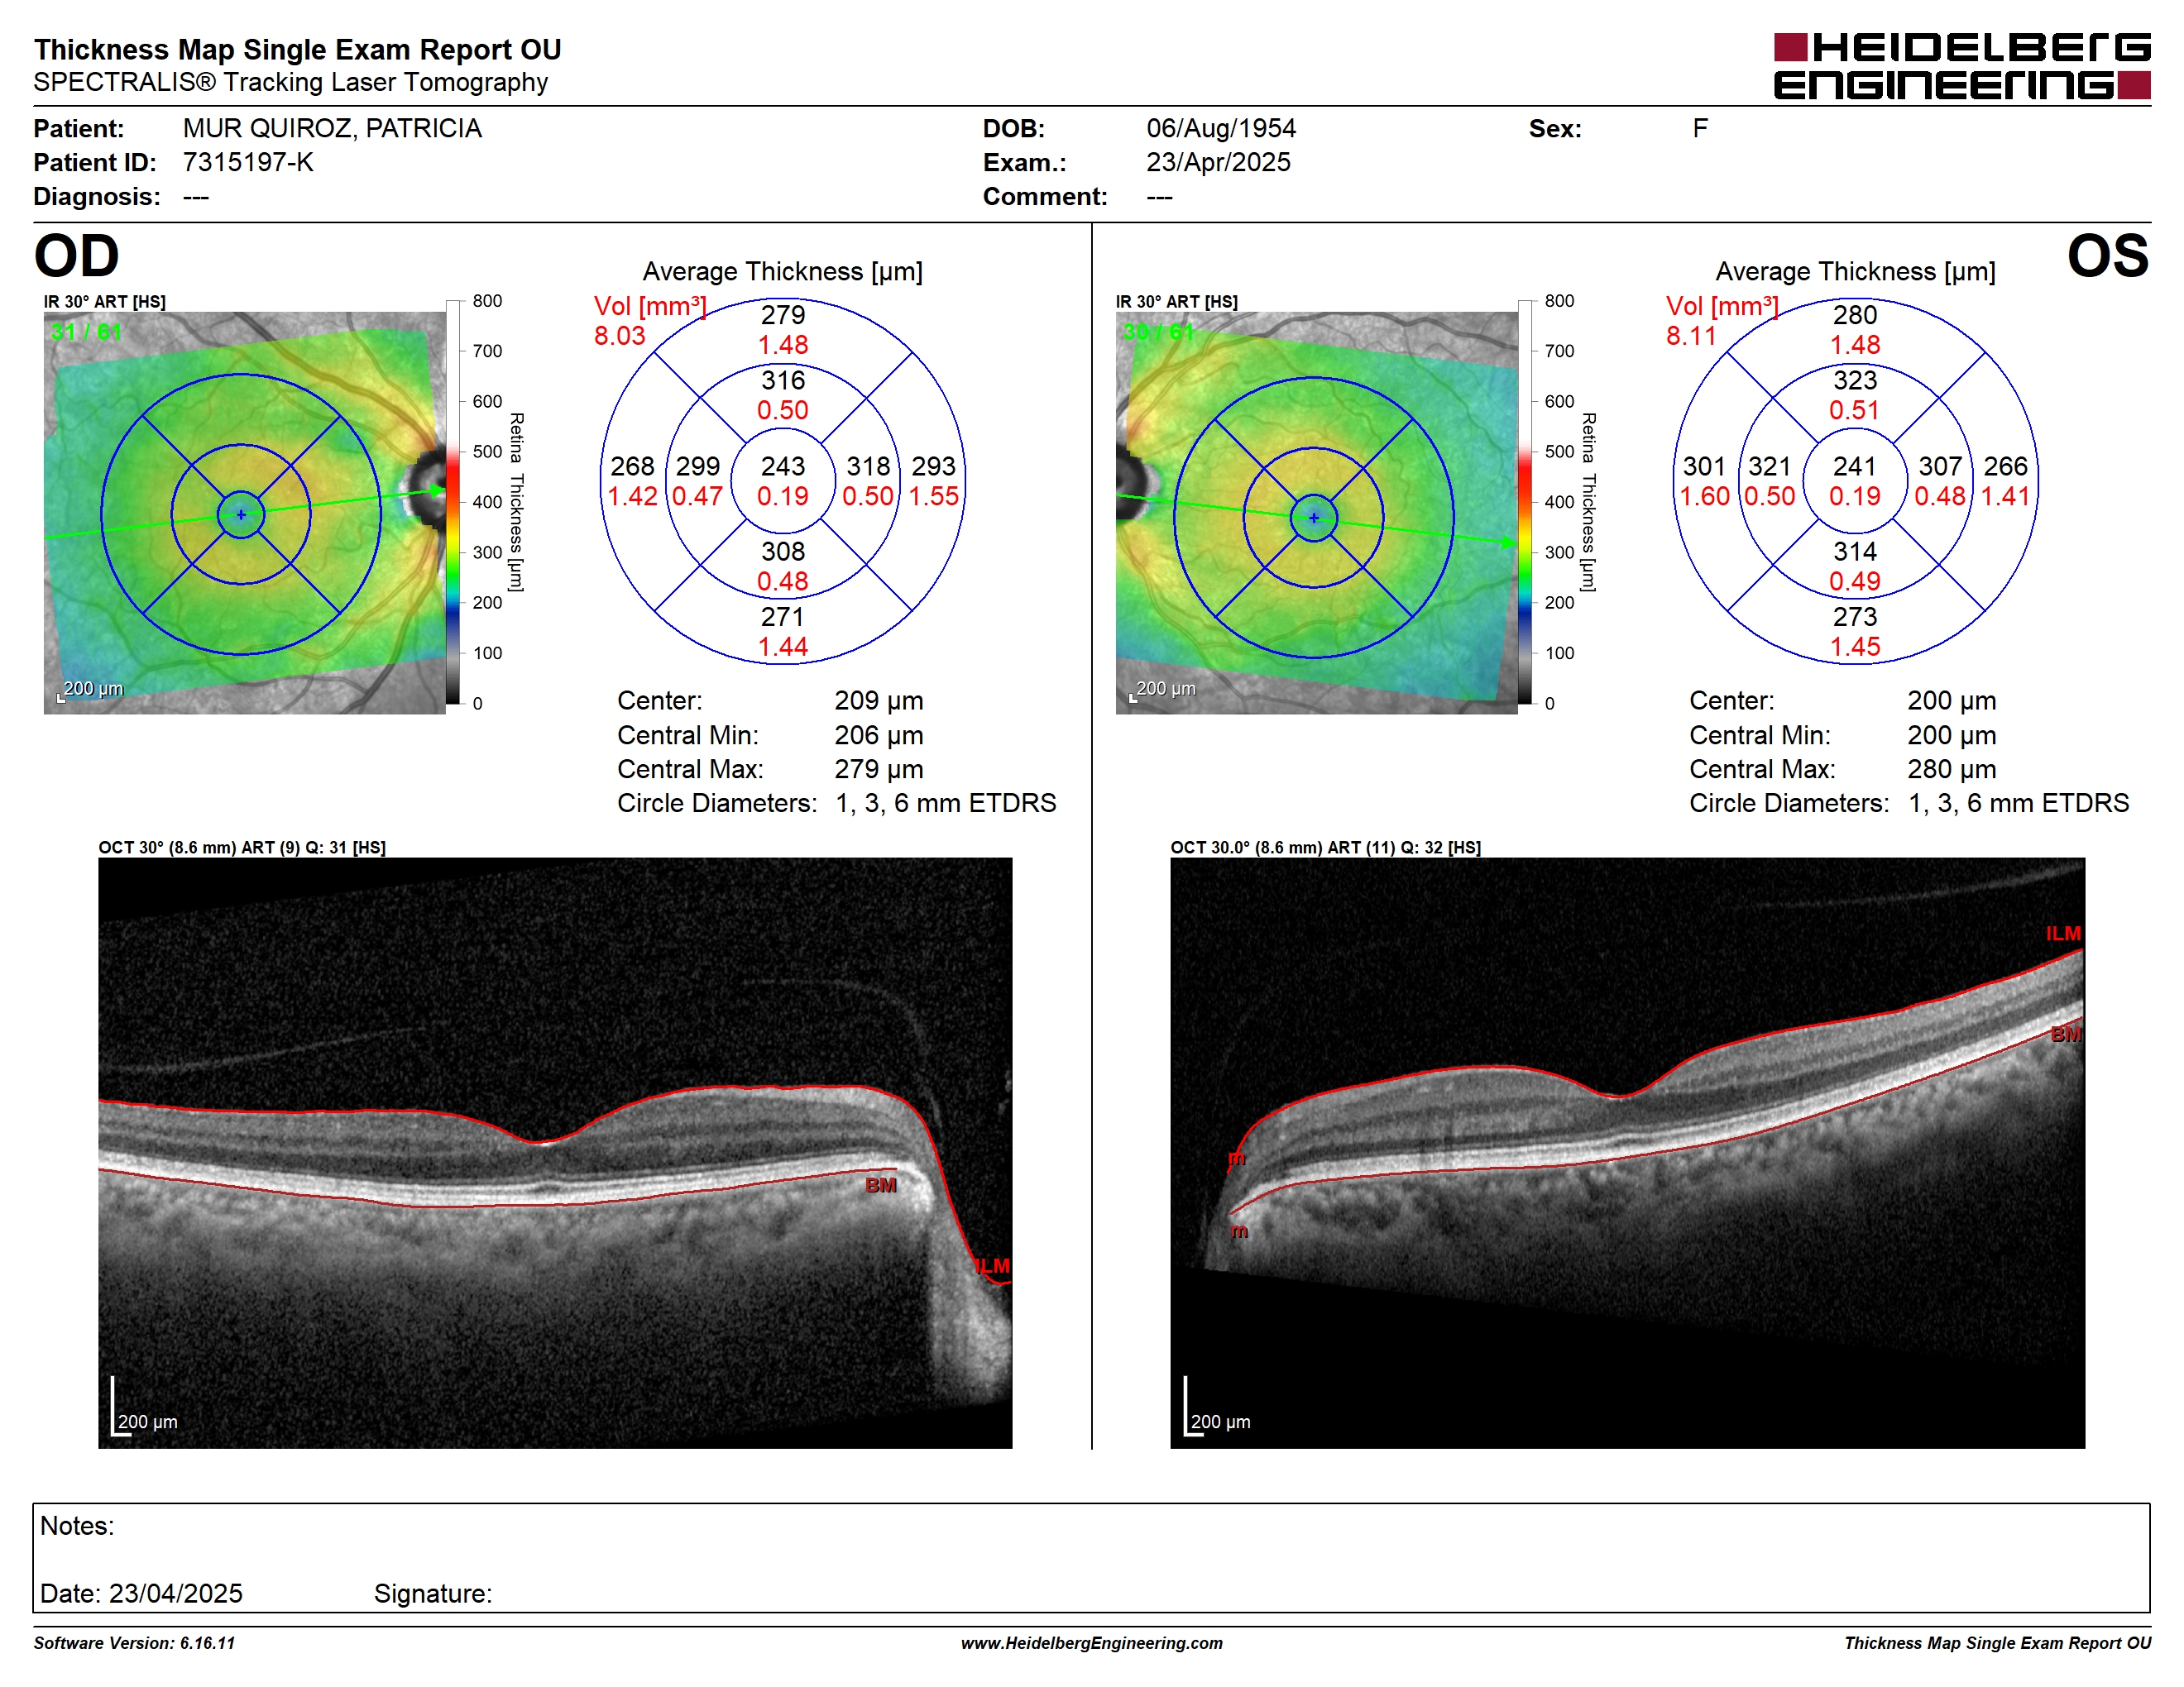The width and height of the screenshot is (2184, 1687).
Task: Click the OD Average Thickness [µm] heading
Action: [x=783, y=272]
